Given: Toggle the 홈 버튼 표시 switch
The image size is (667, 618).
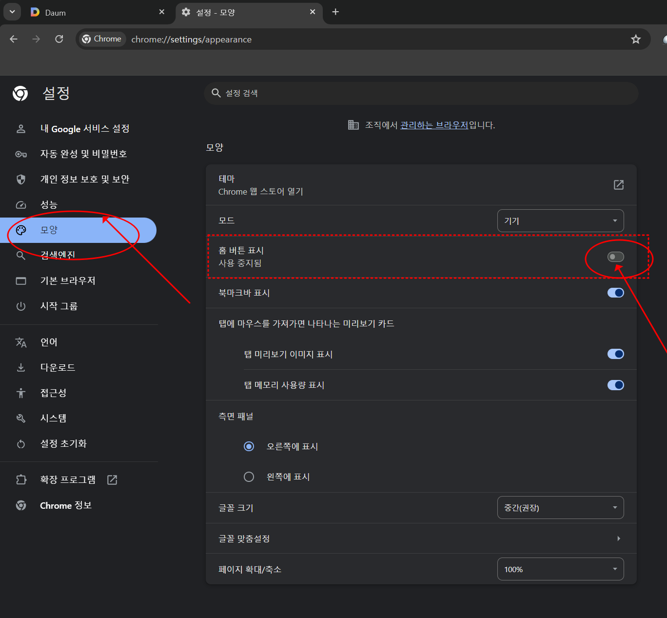Looking at the screenshot, I should pos(615,257).
